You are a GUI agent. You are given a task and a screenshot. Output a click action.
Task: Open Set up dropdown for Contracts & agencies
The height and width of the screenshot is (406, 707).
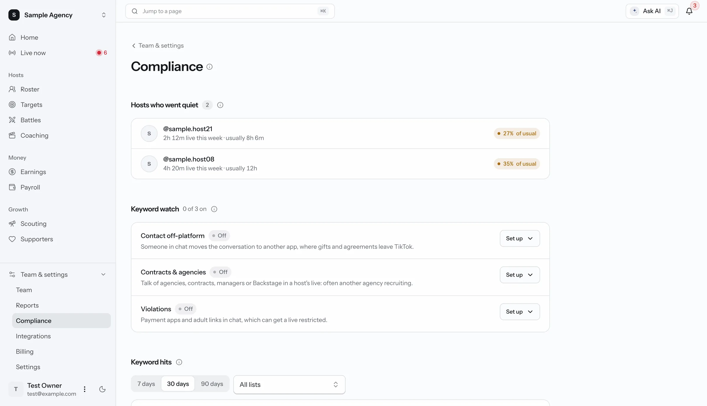click(x=520, y=275)
